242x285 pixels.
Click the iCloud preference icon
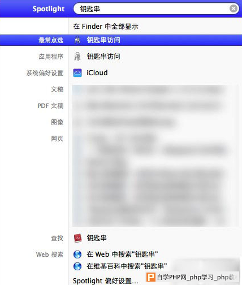click(77, 73)
